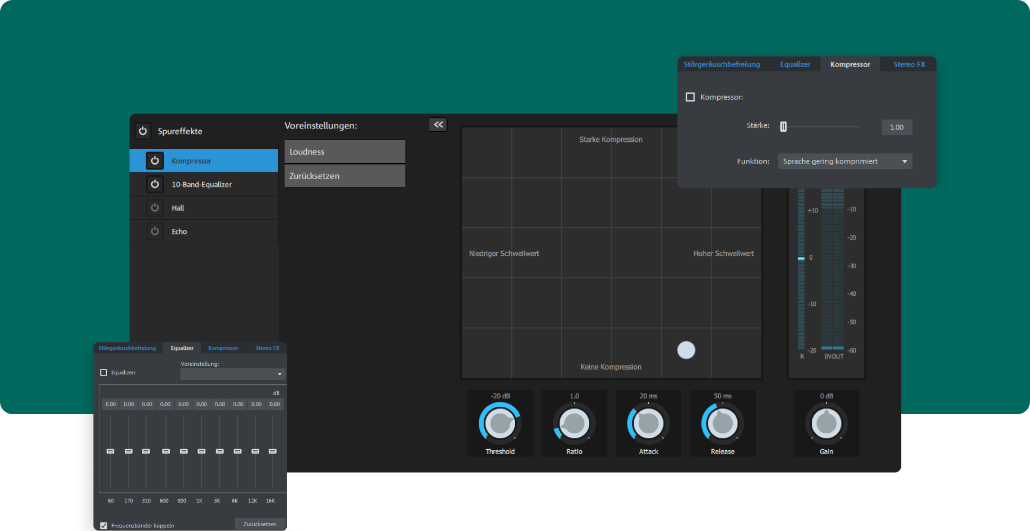Click the Stärke value field showing 1.00
1030x531 pixels.
[x=896, y=127]
